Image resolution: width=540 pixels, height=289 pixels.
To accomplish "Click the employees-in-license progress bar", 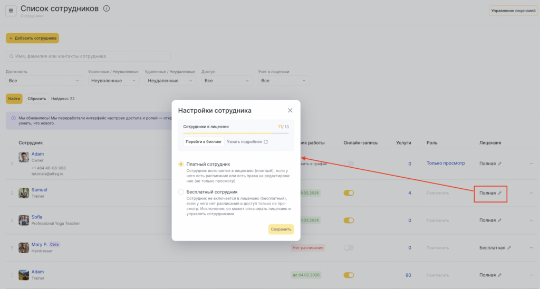I will click(x=236, y=133).
